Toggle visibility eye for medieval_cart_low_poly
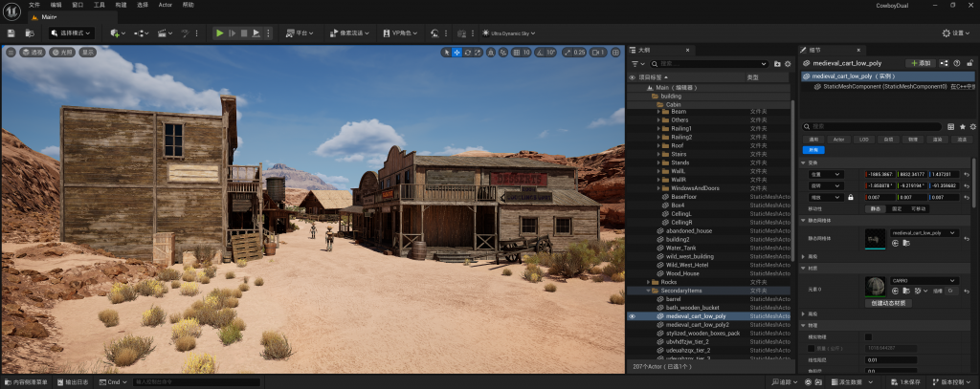 (632, 316)
